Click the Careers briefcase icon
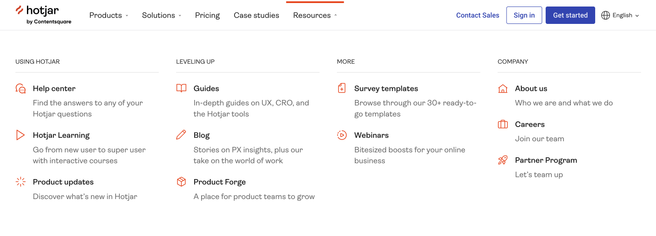This screenshot has width=656, height=236. [x=503, y=124]
